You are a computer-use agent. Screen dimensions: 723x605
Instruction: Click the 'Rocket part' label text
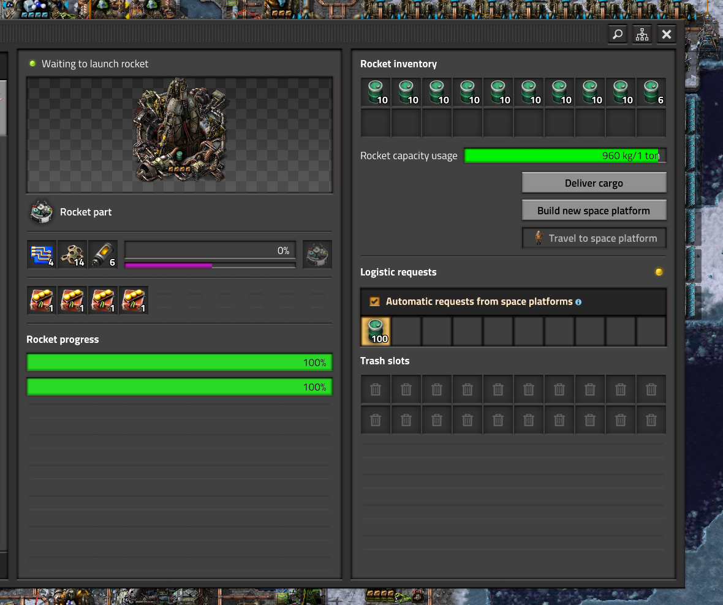[86, 212]
